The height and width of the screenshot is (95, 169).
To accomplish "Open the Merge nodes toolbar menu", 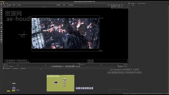I will click(1, 19).
